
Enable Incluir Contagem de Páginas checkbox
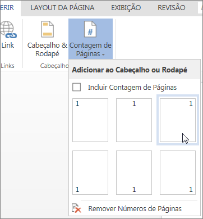[77, 87]
